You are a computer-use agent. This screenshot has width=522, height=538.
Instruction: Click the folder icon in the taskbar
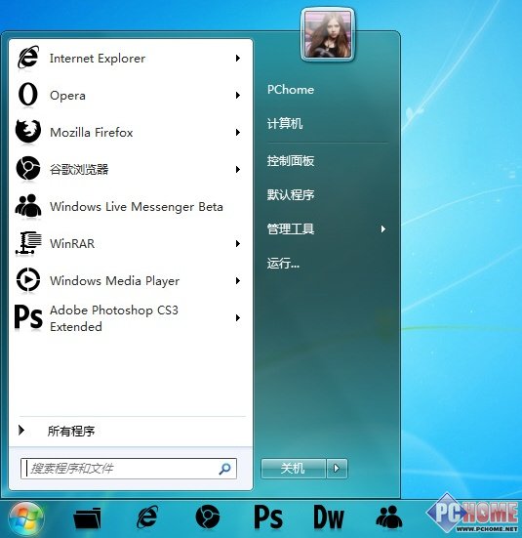click(88, 517)
